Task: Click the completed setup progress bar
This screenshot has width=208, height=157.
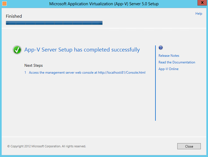Action: [x=54, y=23]
